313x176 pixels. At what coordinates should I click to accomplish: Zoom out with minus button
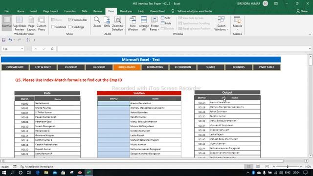pos(274,166)
